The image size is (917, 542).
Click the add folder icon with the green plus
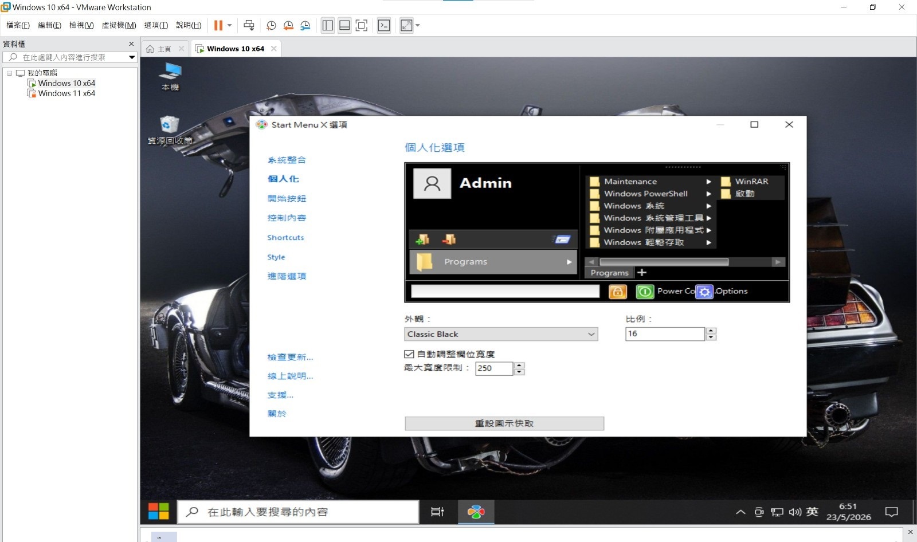(422, 239)
